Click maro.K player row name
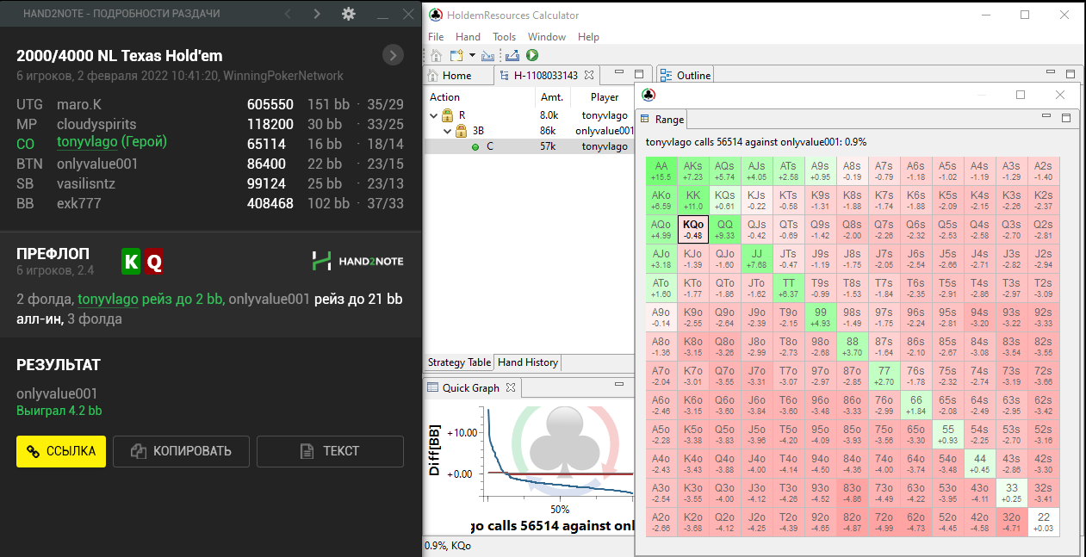 (x=79, y=104)
